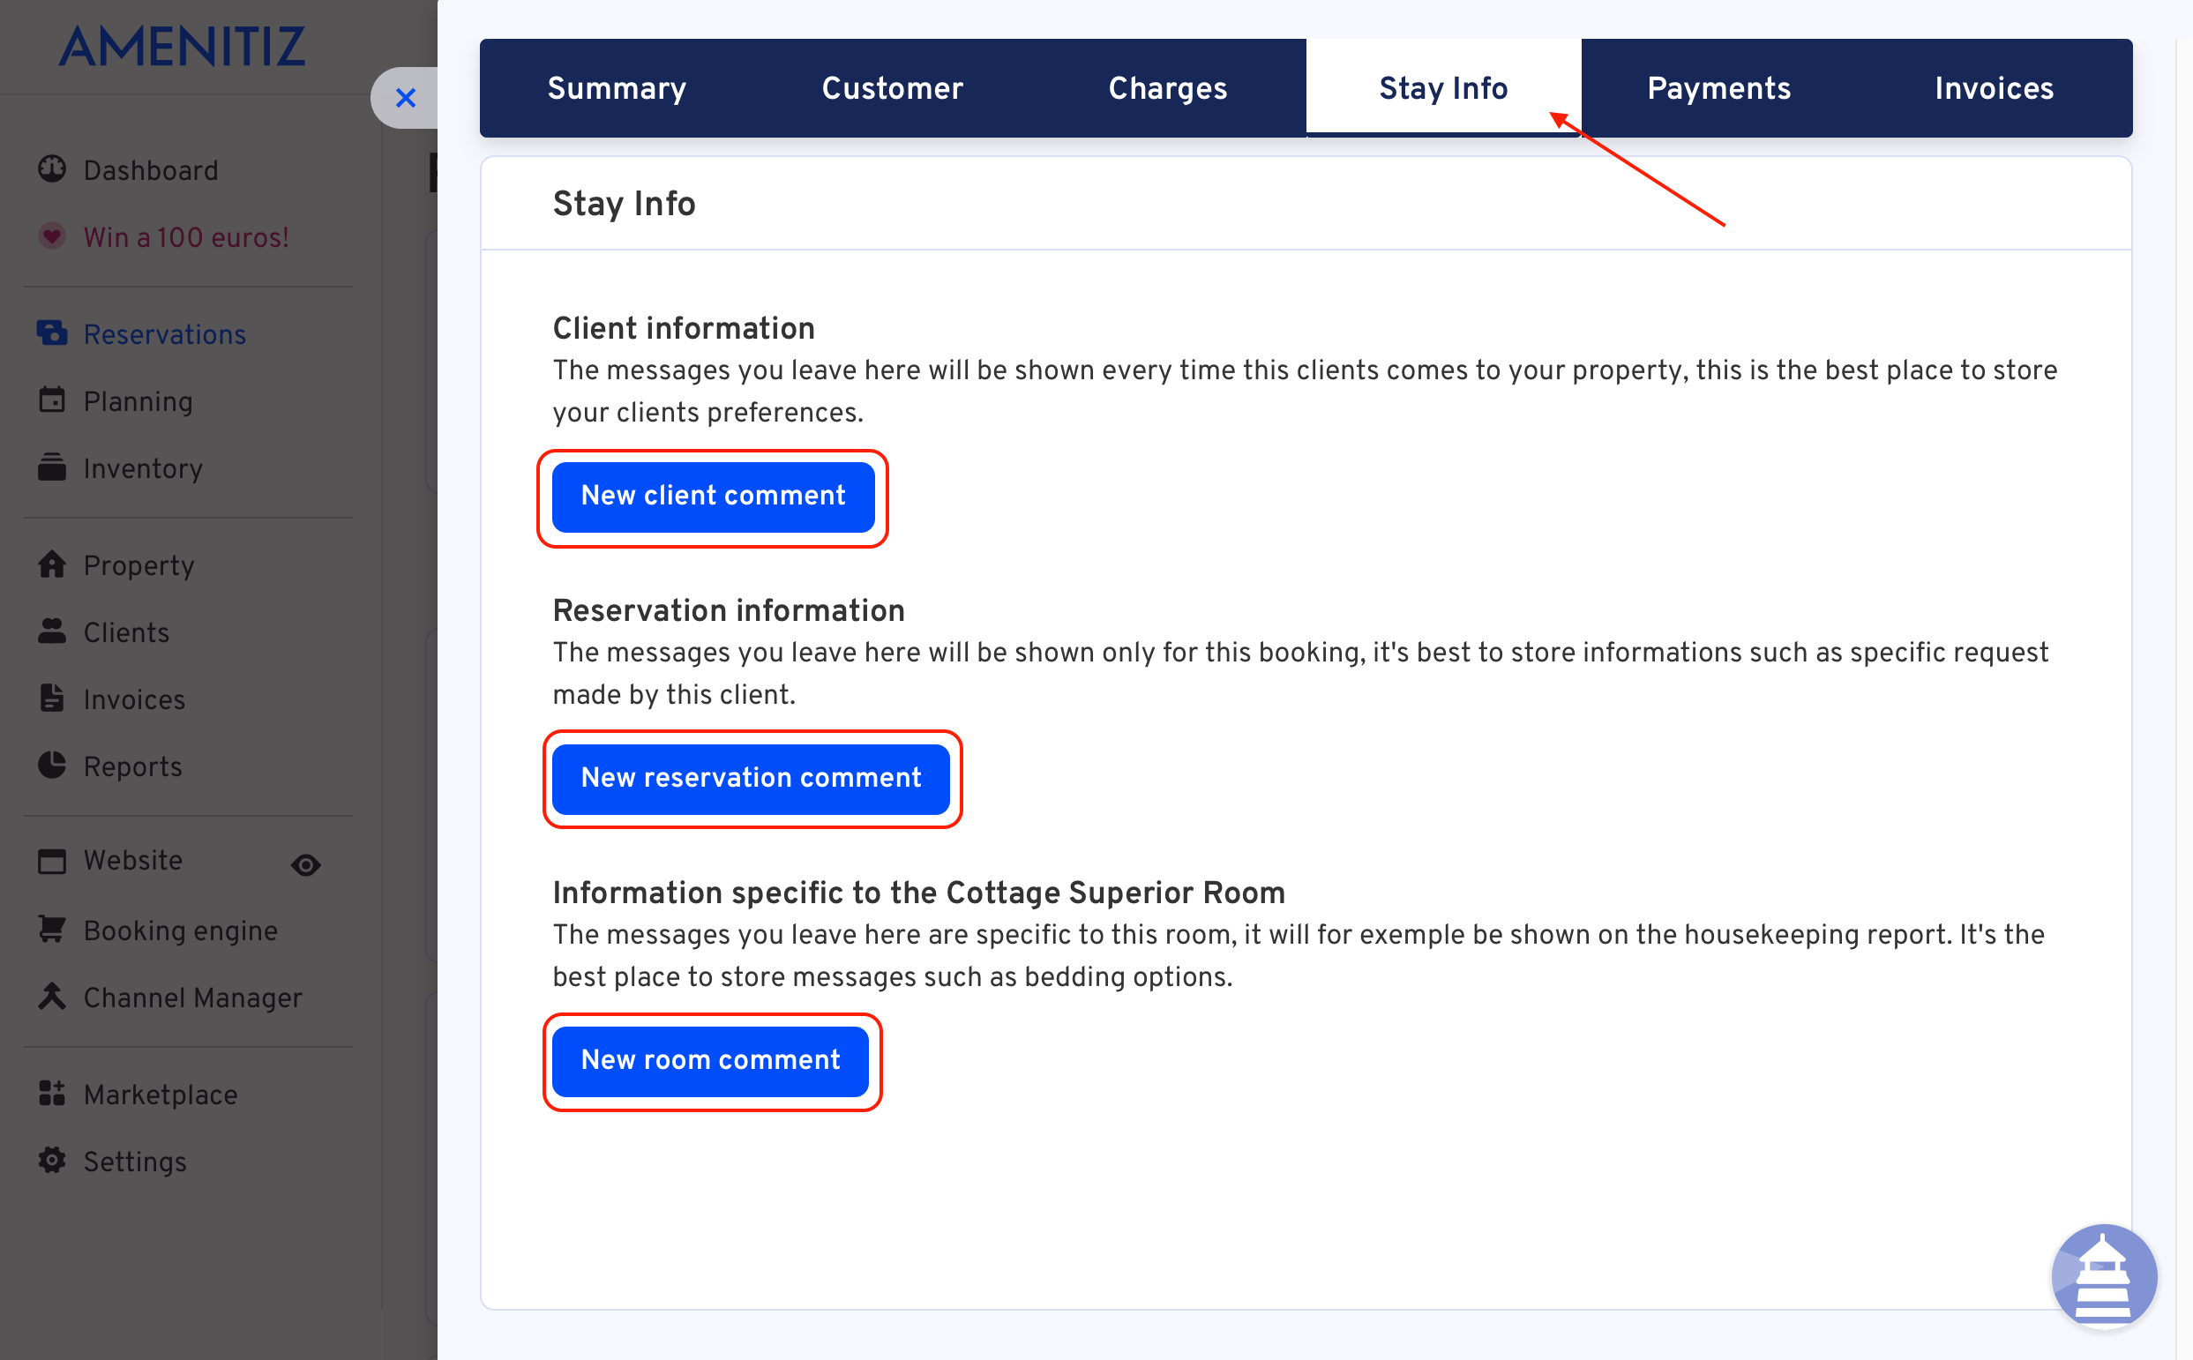Viewport: 2193px width, 1360px height.
Task: Open Inventory in the sidebar
Action: pos(143,468)
